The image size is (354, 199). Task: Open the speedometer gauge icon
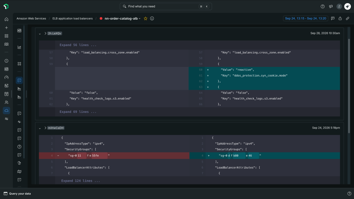pos(6,77)
